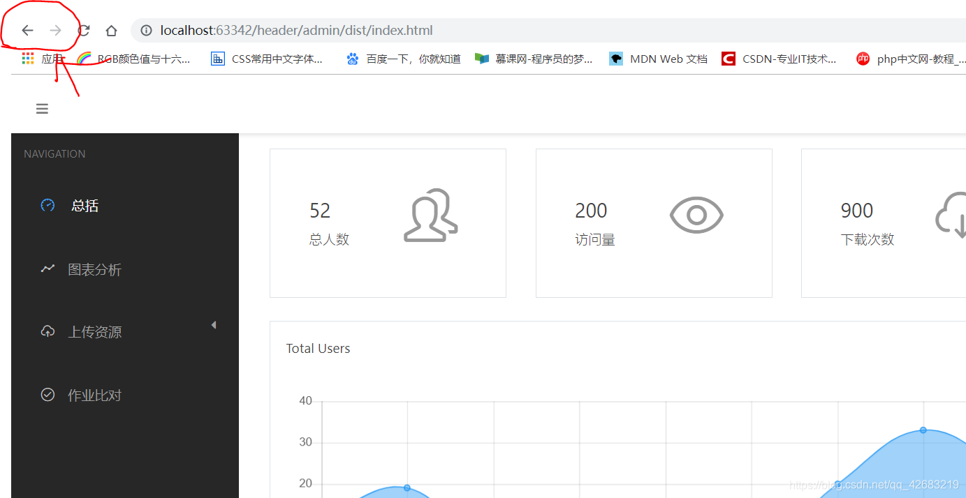Open CSDN-专业IT技术 bookmark
Screen dimensions: 966x498
780,59
